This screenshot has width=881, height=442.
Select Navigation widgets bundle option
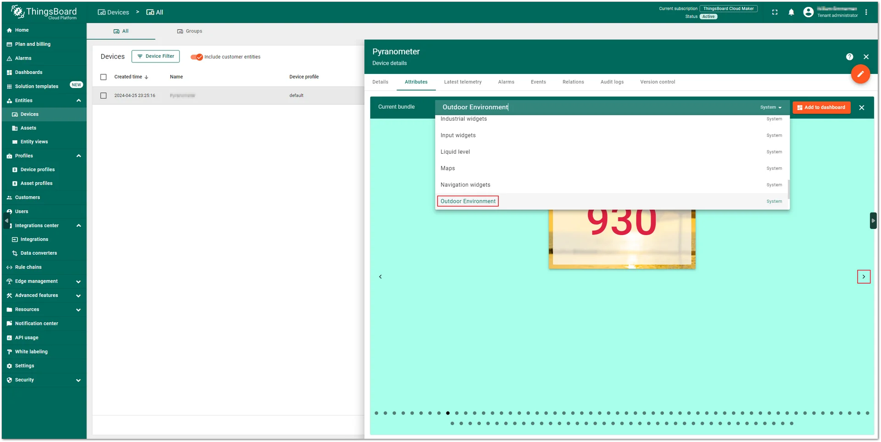click(612, 185)
